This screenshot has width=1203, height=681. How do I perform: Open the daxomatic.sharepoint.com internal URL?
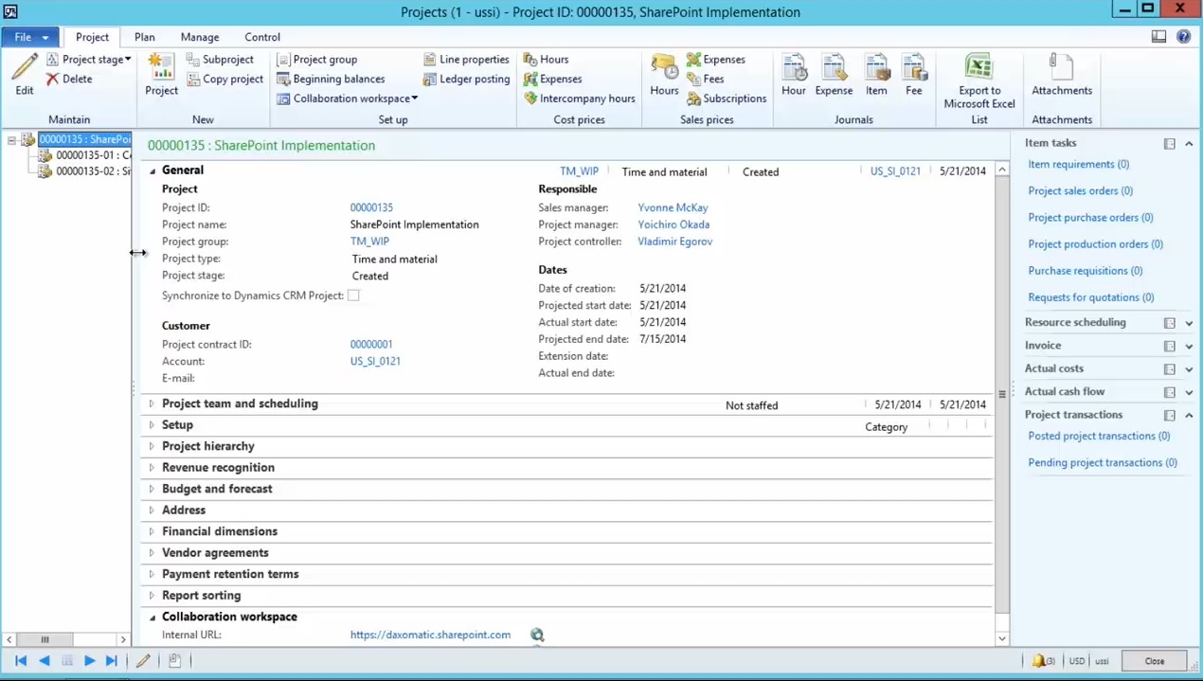[430, 636]
